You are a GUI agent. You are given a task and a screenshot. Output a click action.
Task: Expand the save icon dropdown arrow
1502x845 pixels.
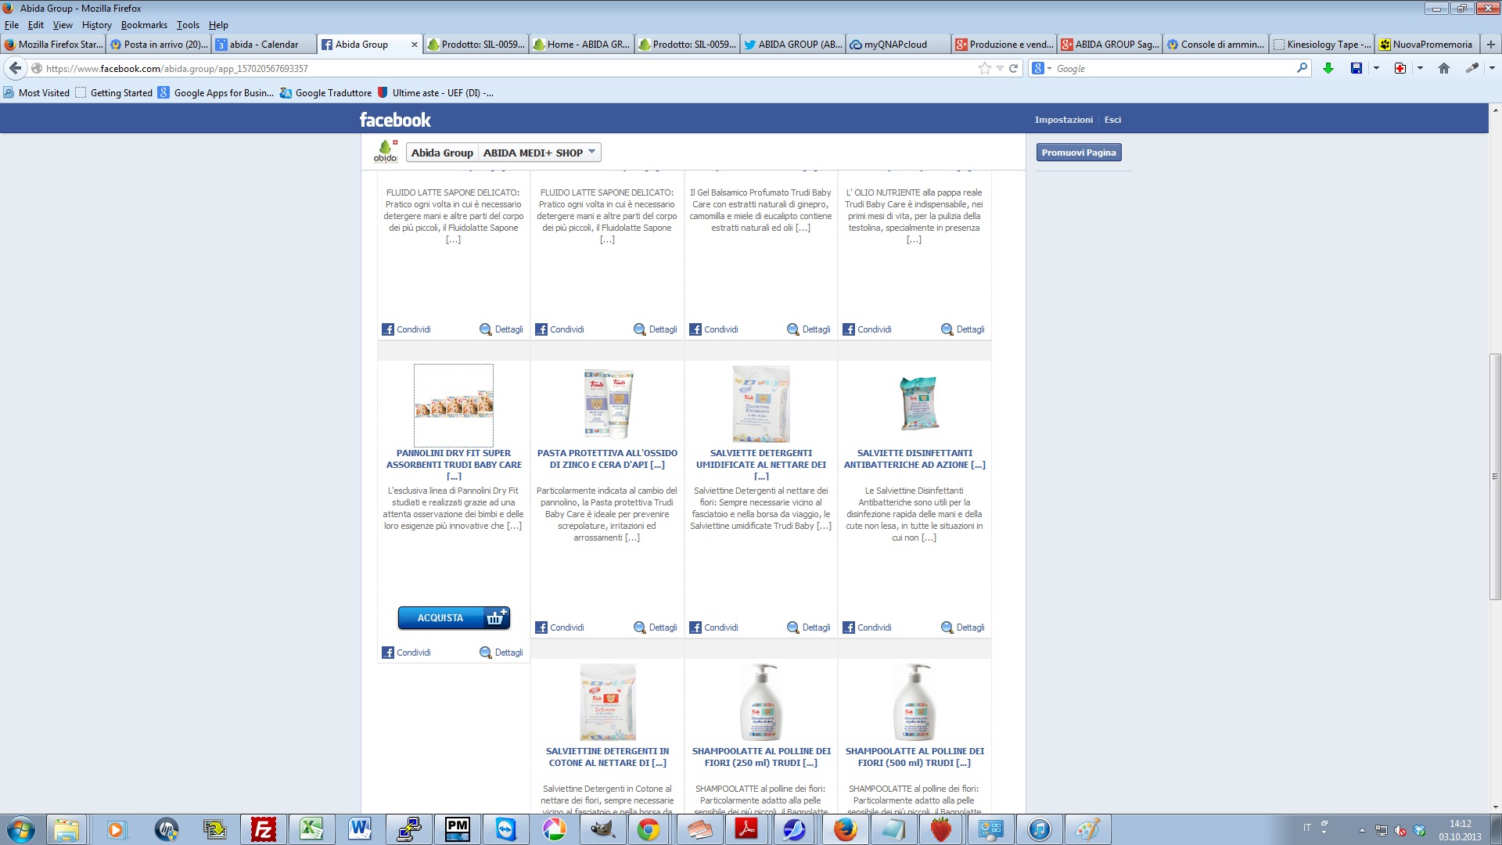[1376, 68]
